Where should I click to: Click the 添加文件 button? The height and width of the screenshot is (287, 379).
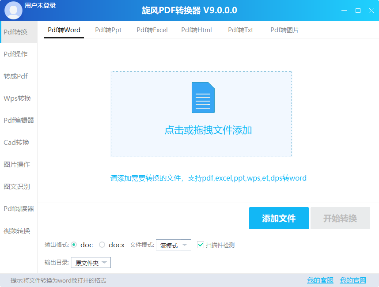279,218
